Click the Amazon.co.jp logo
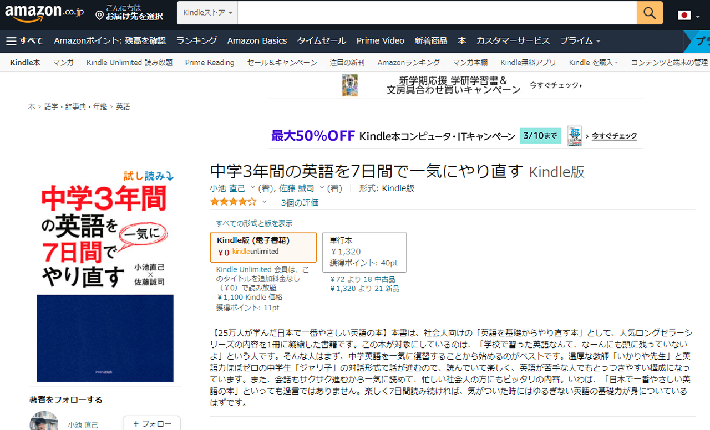The width and height of the screenshot is (710, 430). tap(44, 13)
